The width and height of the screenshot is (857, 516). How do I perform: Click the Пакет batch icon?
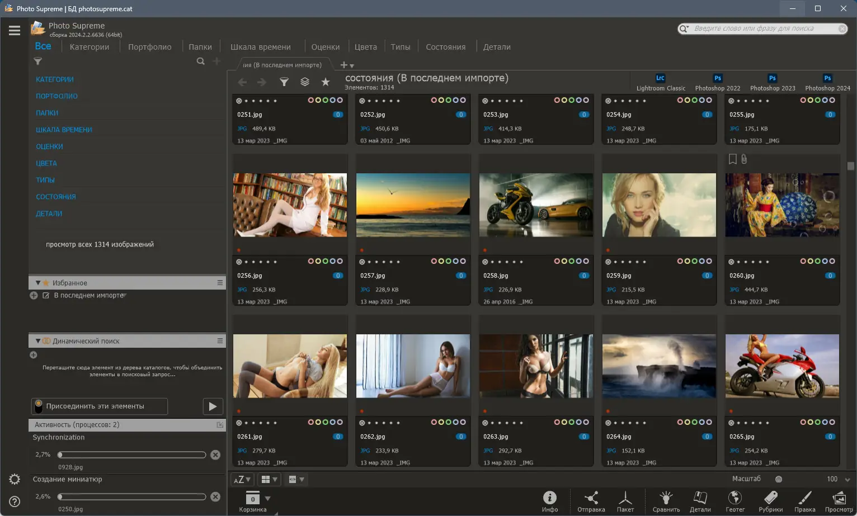coord(625,501)
